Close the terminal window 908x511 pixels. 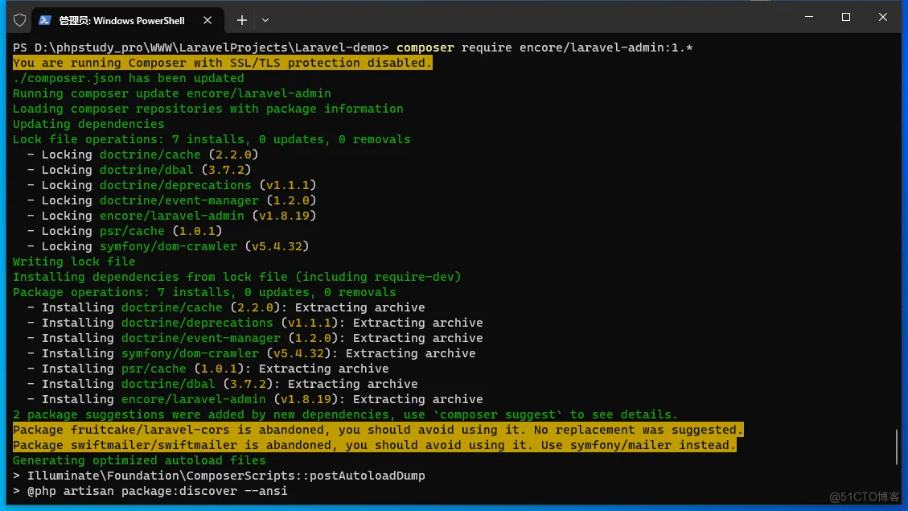pos(882,17)
